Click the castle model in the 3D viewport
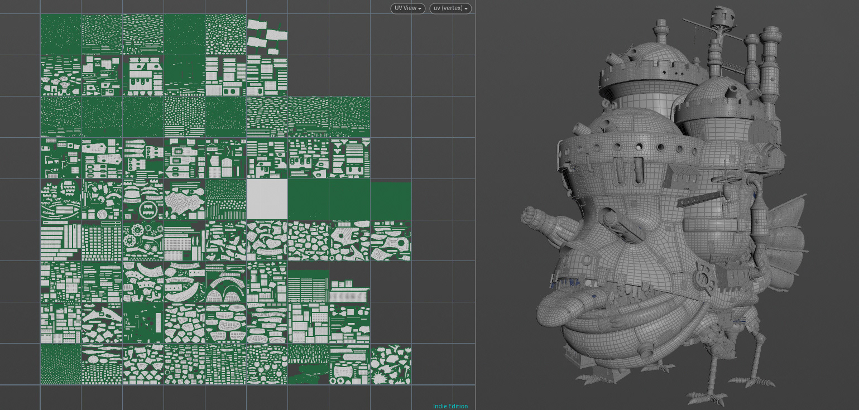The height and width of the screenshot is (410, 859). (664, 206)
